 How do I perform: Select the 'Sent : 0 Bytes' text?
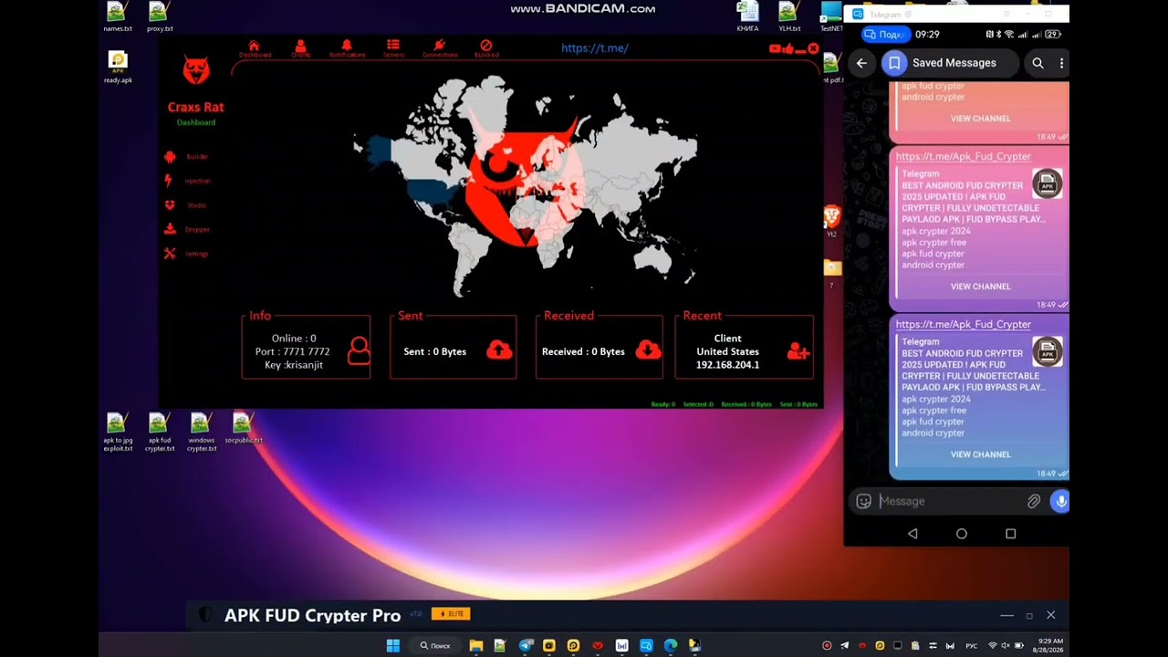pyautogui.click(x=435, y=351)
